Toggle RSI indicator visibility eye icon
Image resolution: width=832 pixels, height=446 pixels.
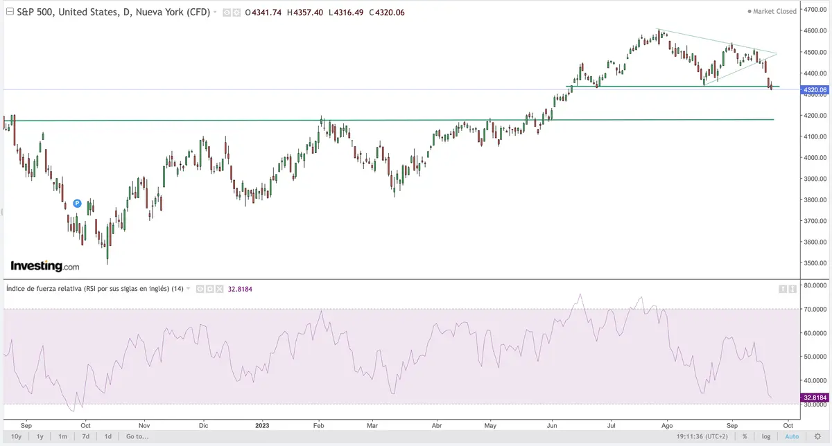[199, 289]
